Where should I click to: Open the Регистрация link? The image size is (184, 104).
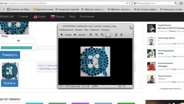pyautogui.click(x=87, y=16)
